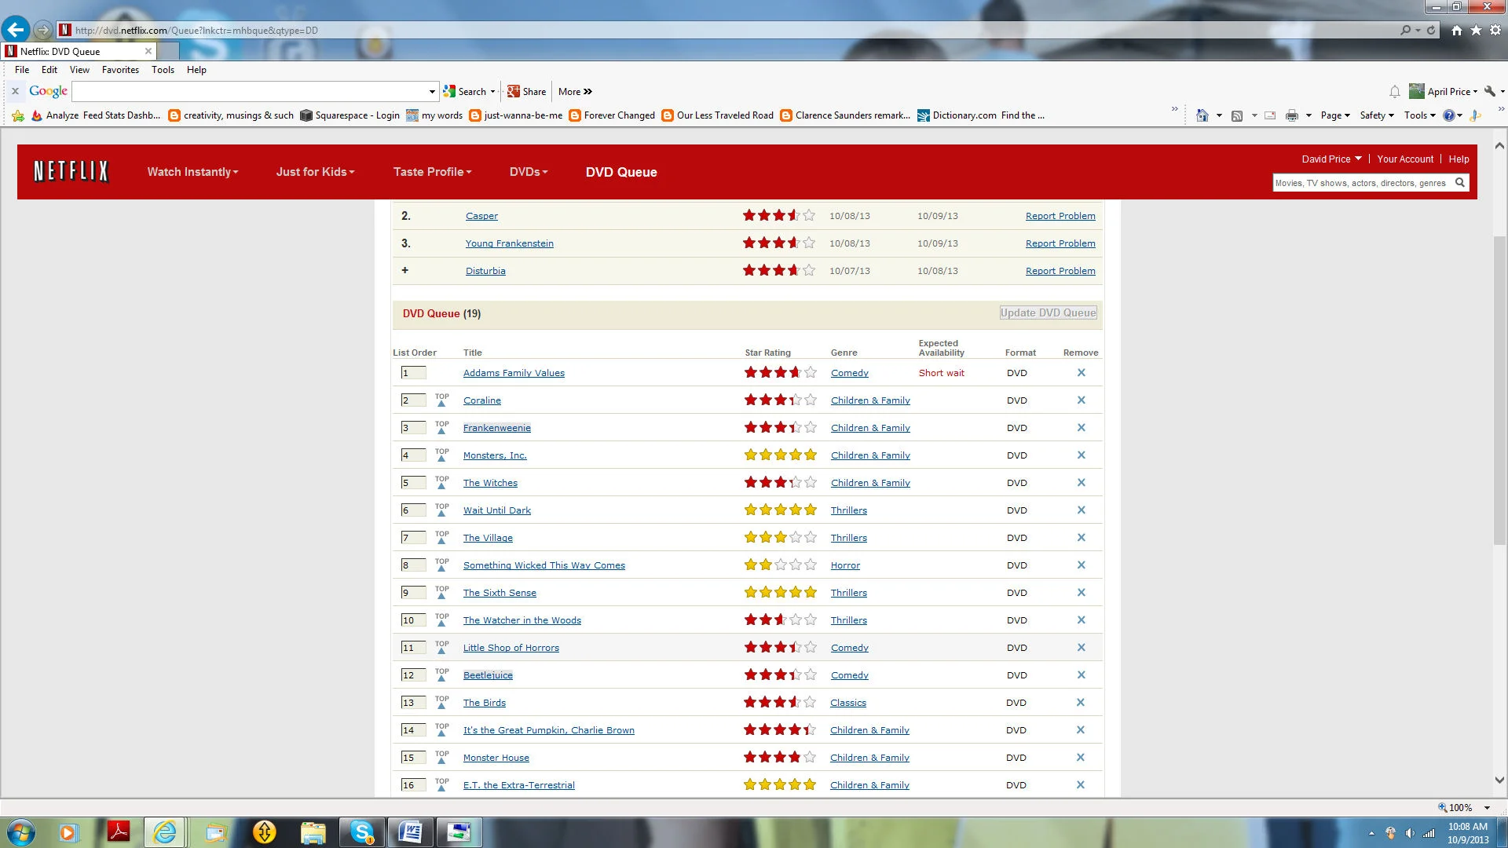This screenshot has height=848, width=1508.
Task: Click the Thrillers genre for The Sixth Sense
Action: coord(849,593)
